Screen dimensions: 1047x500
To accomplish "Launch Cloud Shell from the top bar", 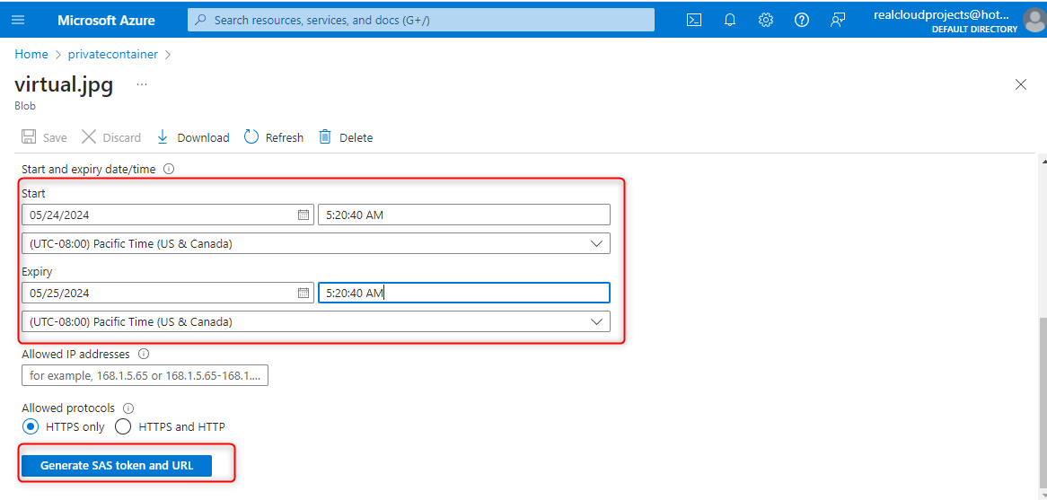I will tap(694, 20).
